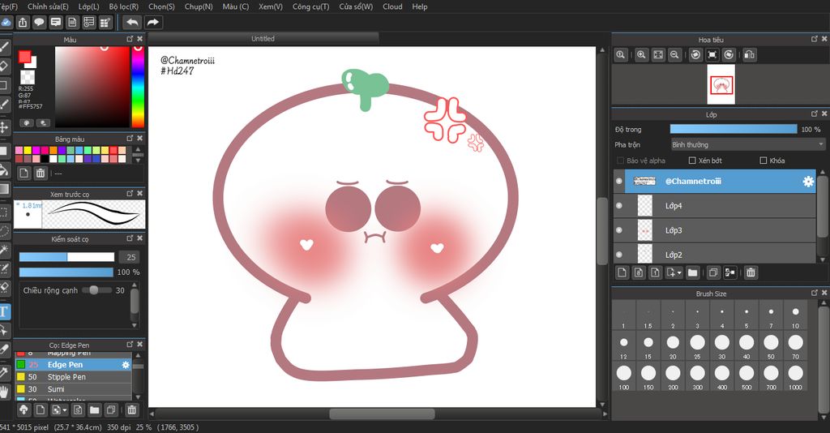Pick brush size 100 in Brush Size panel
Image resolution: width=830 pixels, height=433 pixels.
(x=623, y=377)
